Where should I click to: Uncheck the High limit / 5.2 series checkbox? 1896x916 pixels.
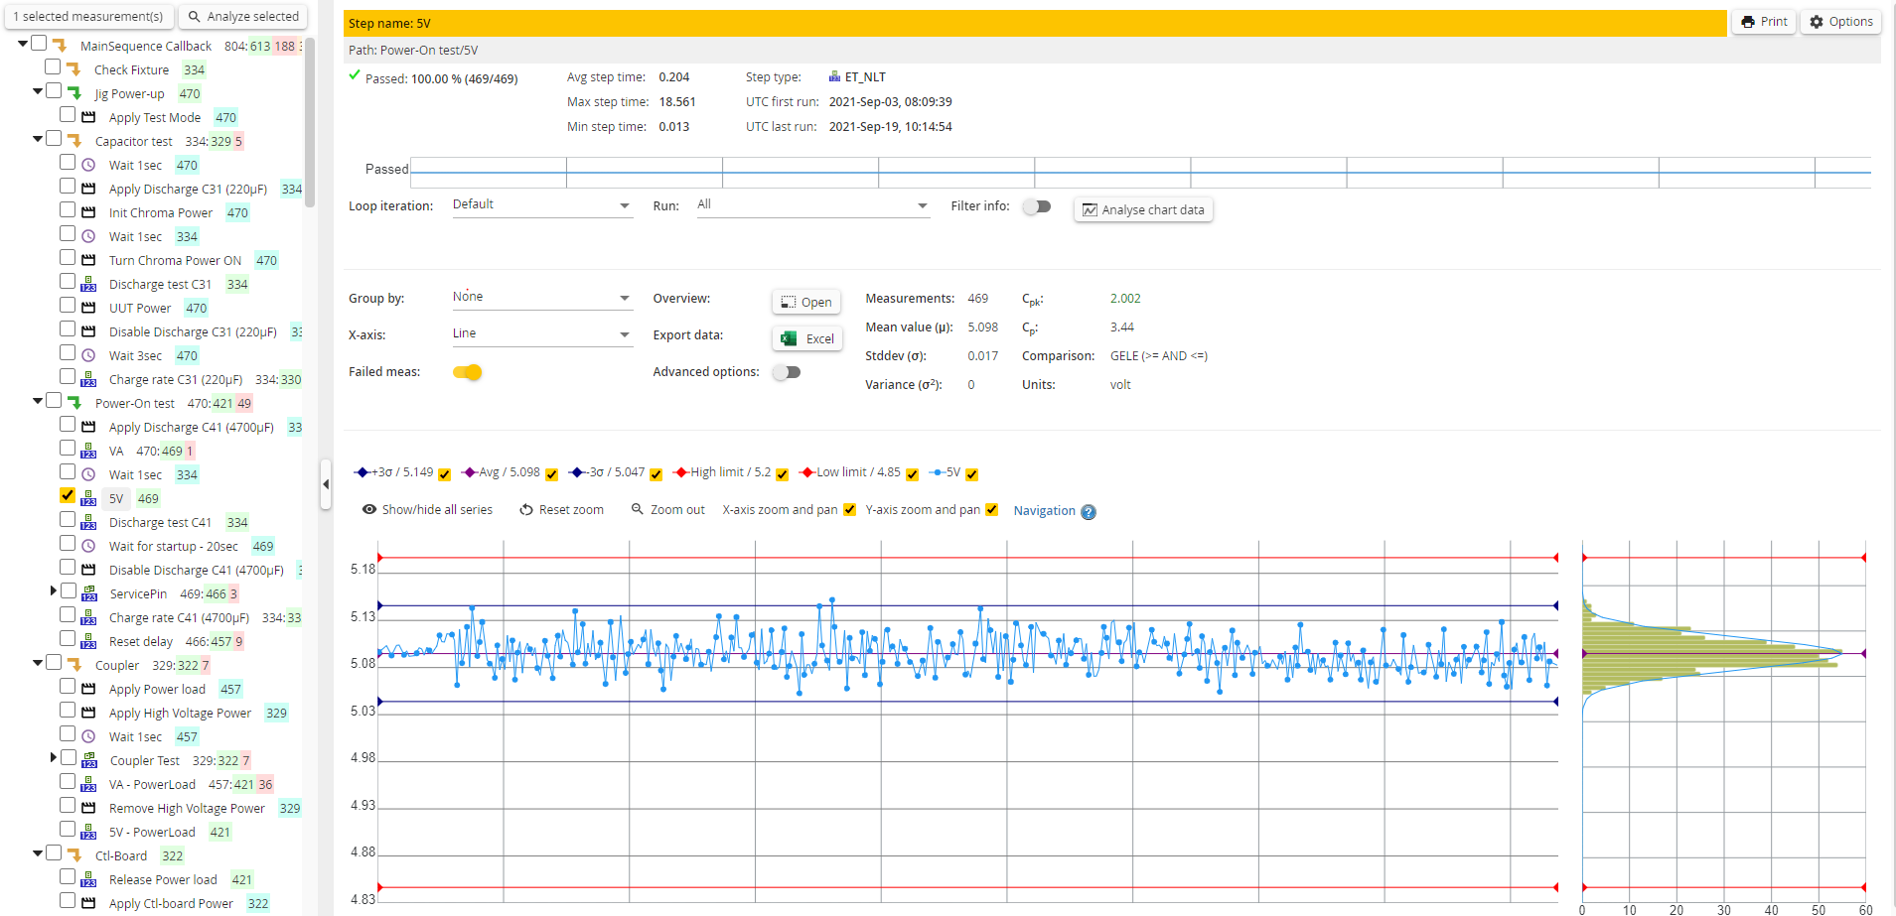[783, 474]
